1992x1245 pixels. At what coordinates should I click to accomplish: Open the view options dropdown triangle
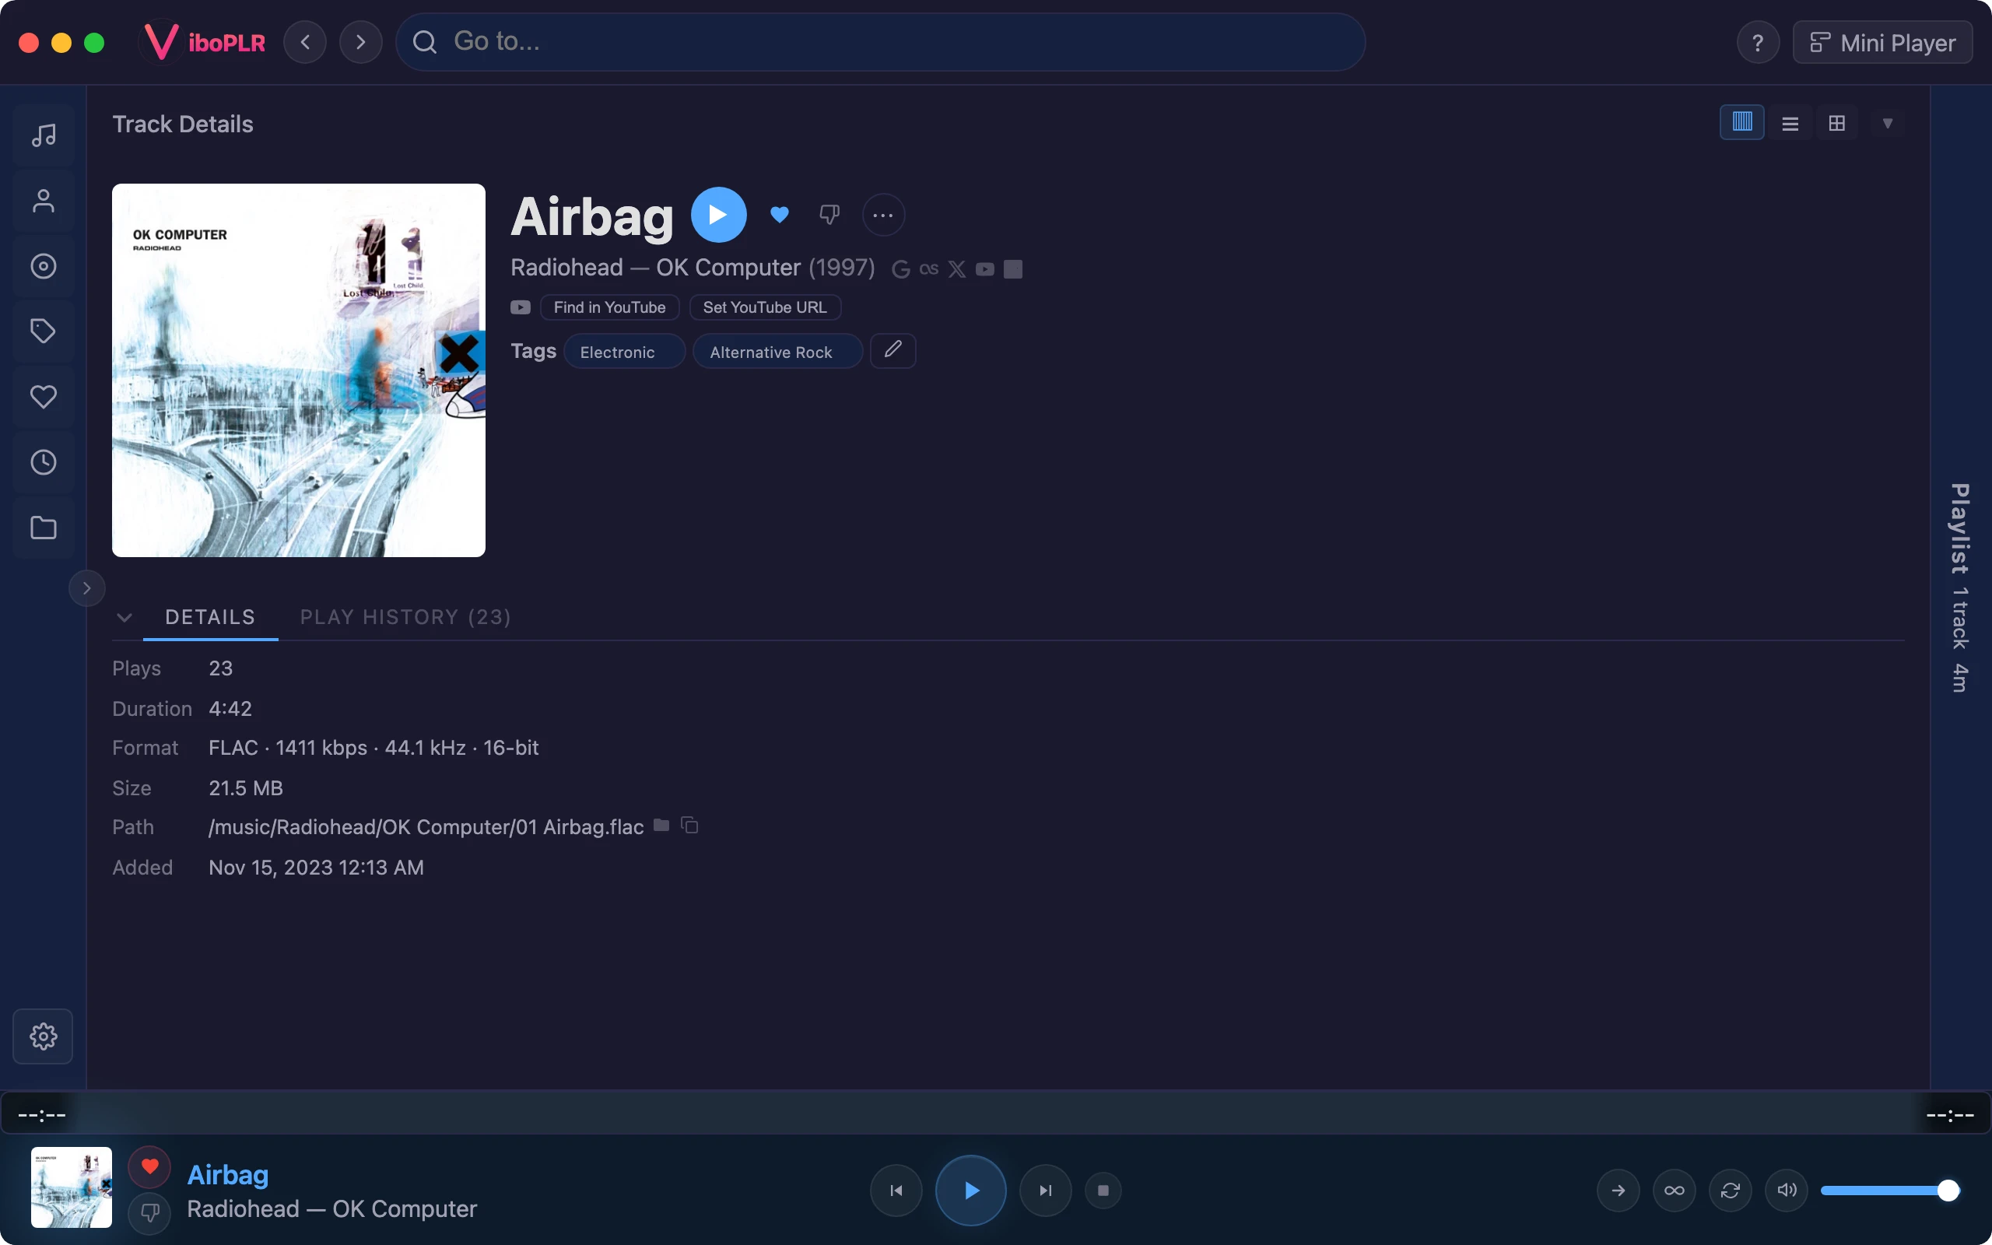click(1888, 124)
